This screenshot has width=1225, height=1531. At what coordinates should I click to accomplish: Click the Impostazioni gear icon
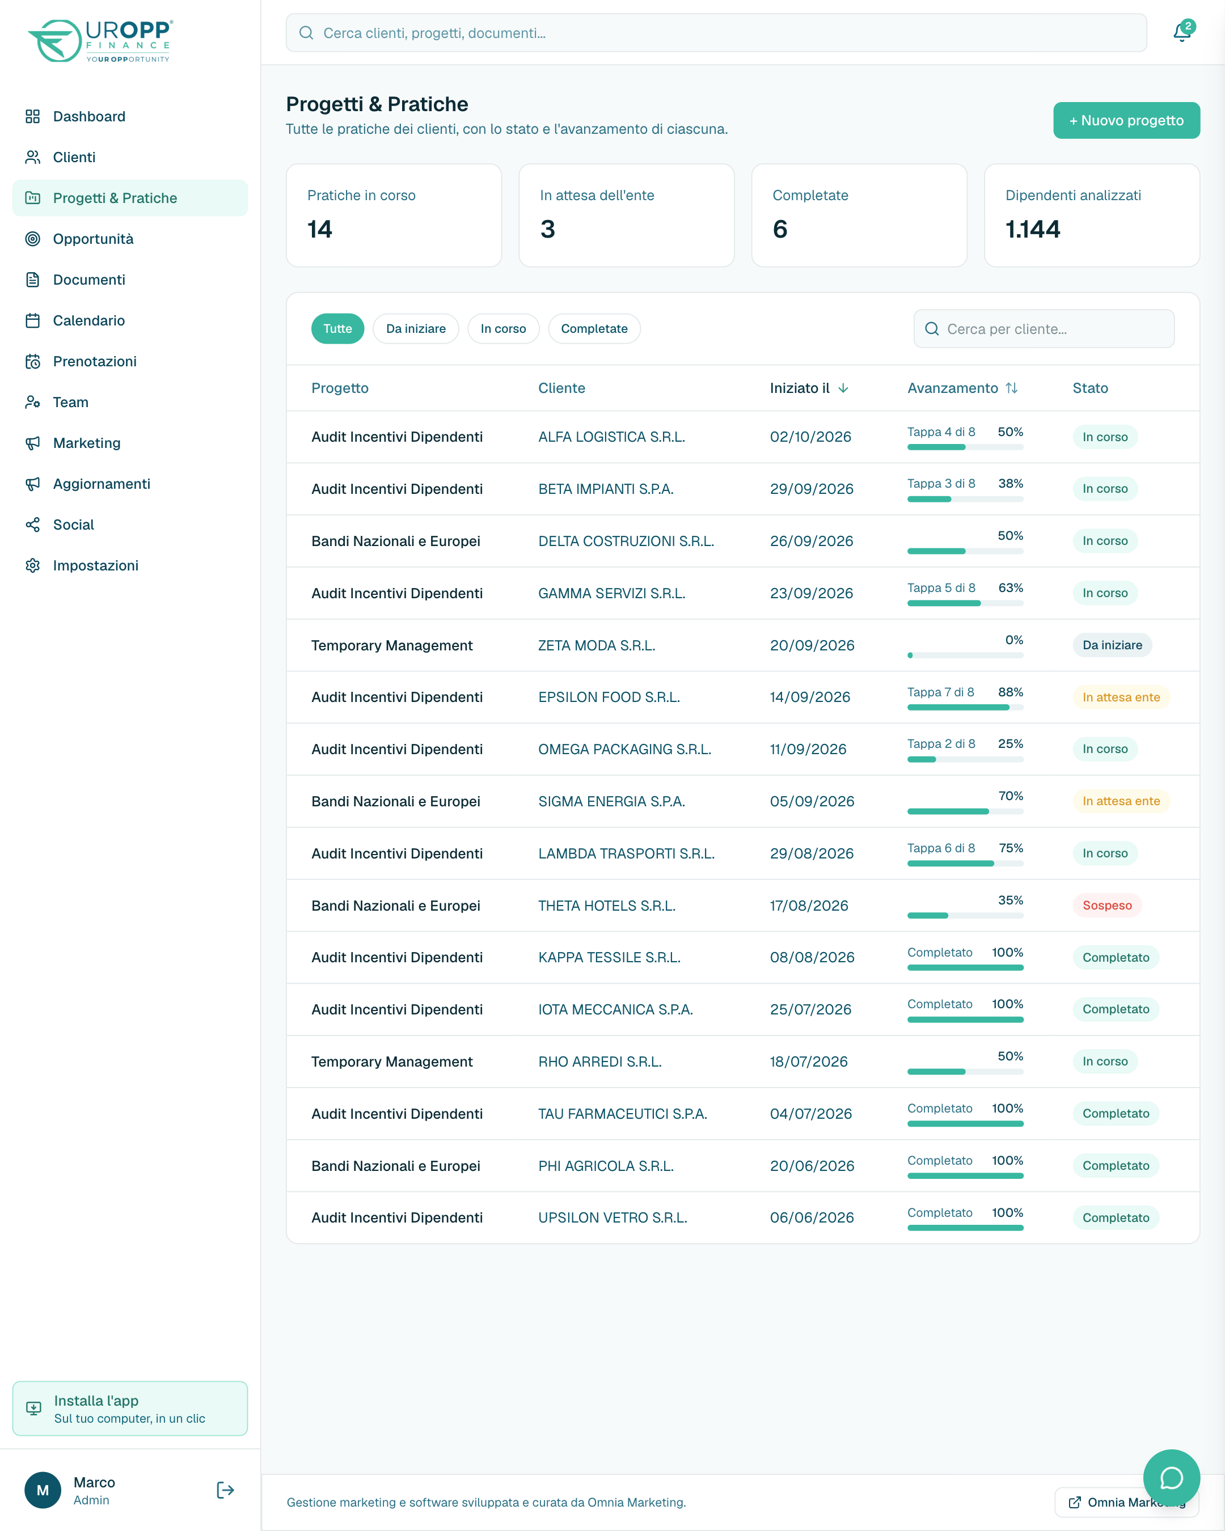33,565
